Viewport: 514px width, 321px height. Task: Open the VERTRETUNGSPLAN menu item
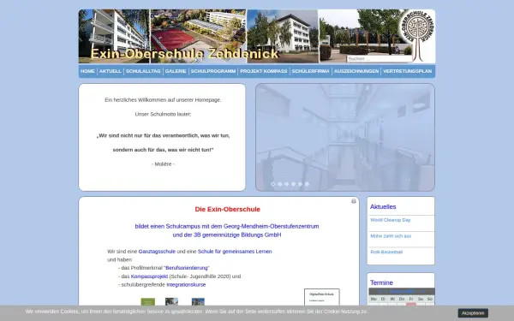coord(408,71)
